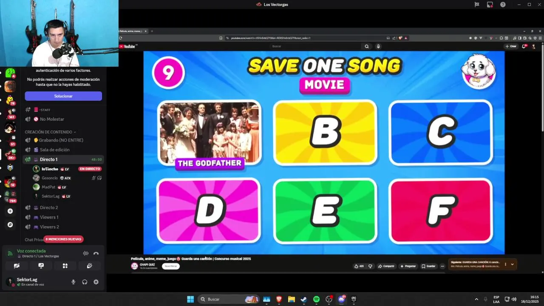Open noise suppression settings icon
544x306 pixels.
pos(86,253)
